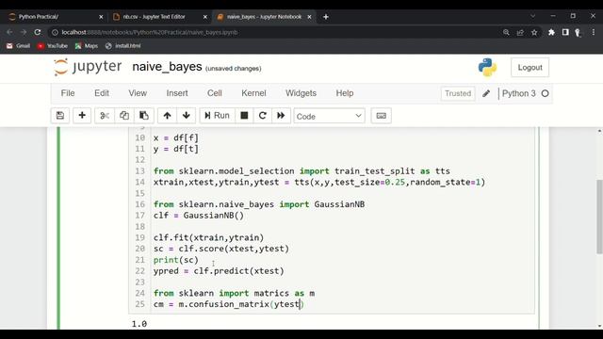This screenshot has height=339, width=603.
Task: Open the Code cell type dropdown
Action: point(329,116)
